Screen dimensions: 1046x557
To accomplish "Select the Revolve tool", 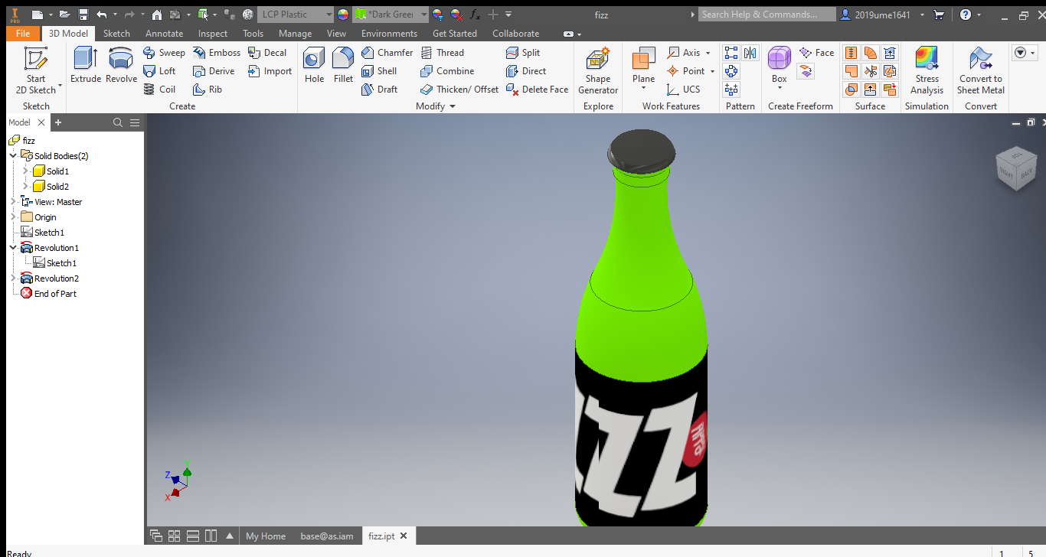I will tap(121, 65).
